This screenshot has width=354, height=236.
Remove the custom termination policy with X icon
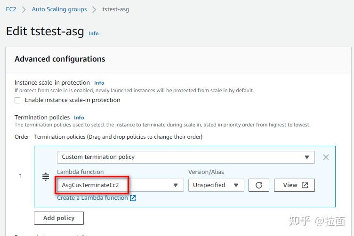click(x=326, y=157)
